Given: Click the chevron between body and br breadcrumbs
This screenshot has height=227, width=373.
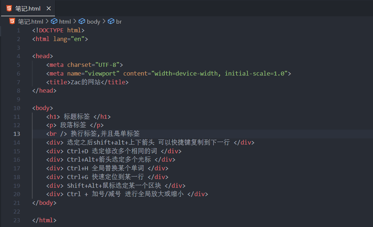Looking at the screenshot, I should (x=104, y=21).
